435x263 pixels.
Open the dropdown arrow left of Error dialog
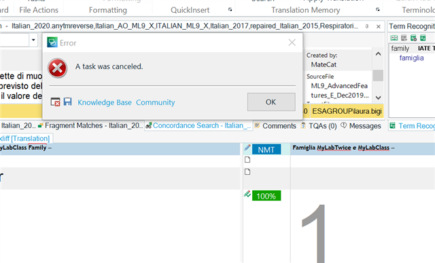pyautogui.click(x=33, y=40)
